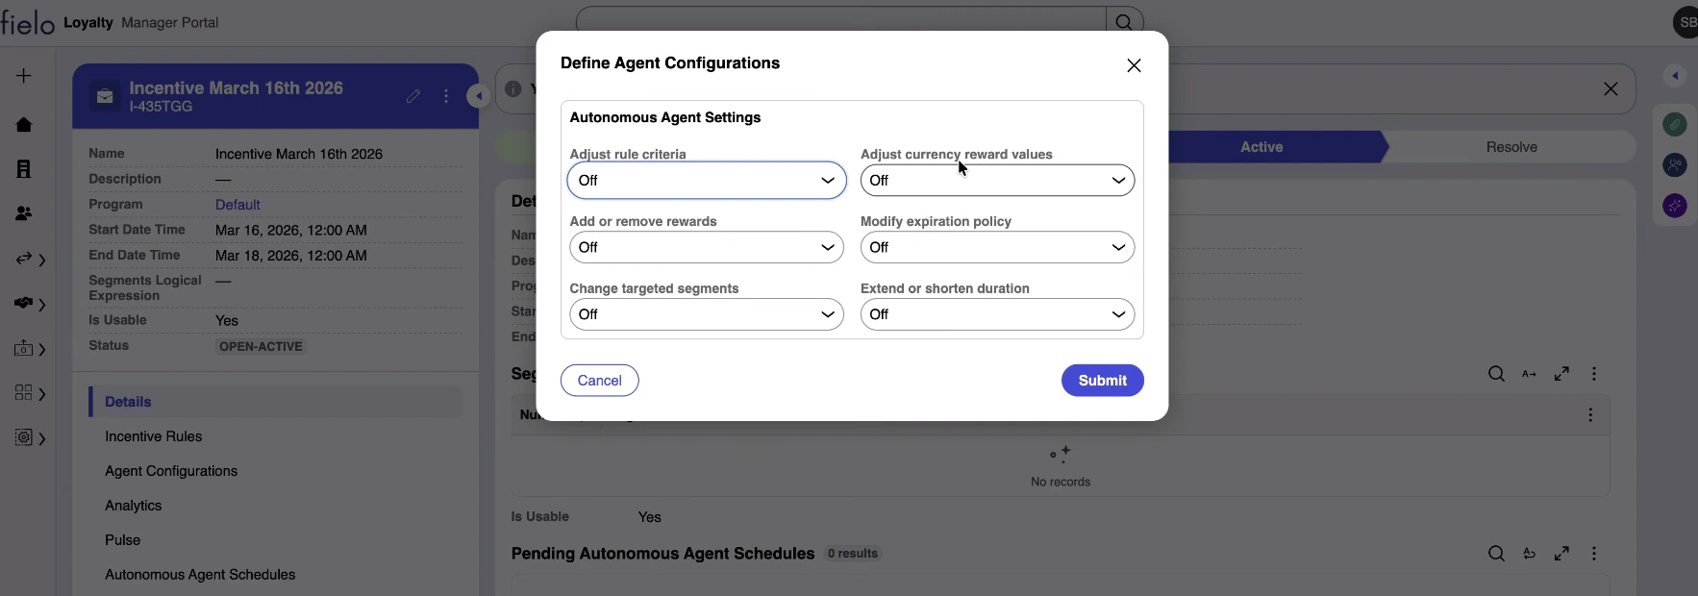
Task: Open the Segments table header kebab menu
Action: pos(1590,415)
